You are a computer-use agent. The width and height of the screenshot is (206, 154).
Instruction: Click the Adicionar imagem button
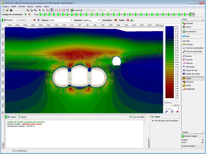193,136
